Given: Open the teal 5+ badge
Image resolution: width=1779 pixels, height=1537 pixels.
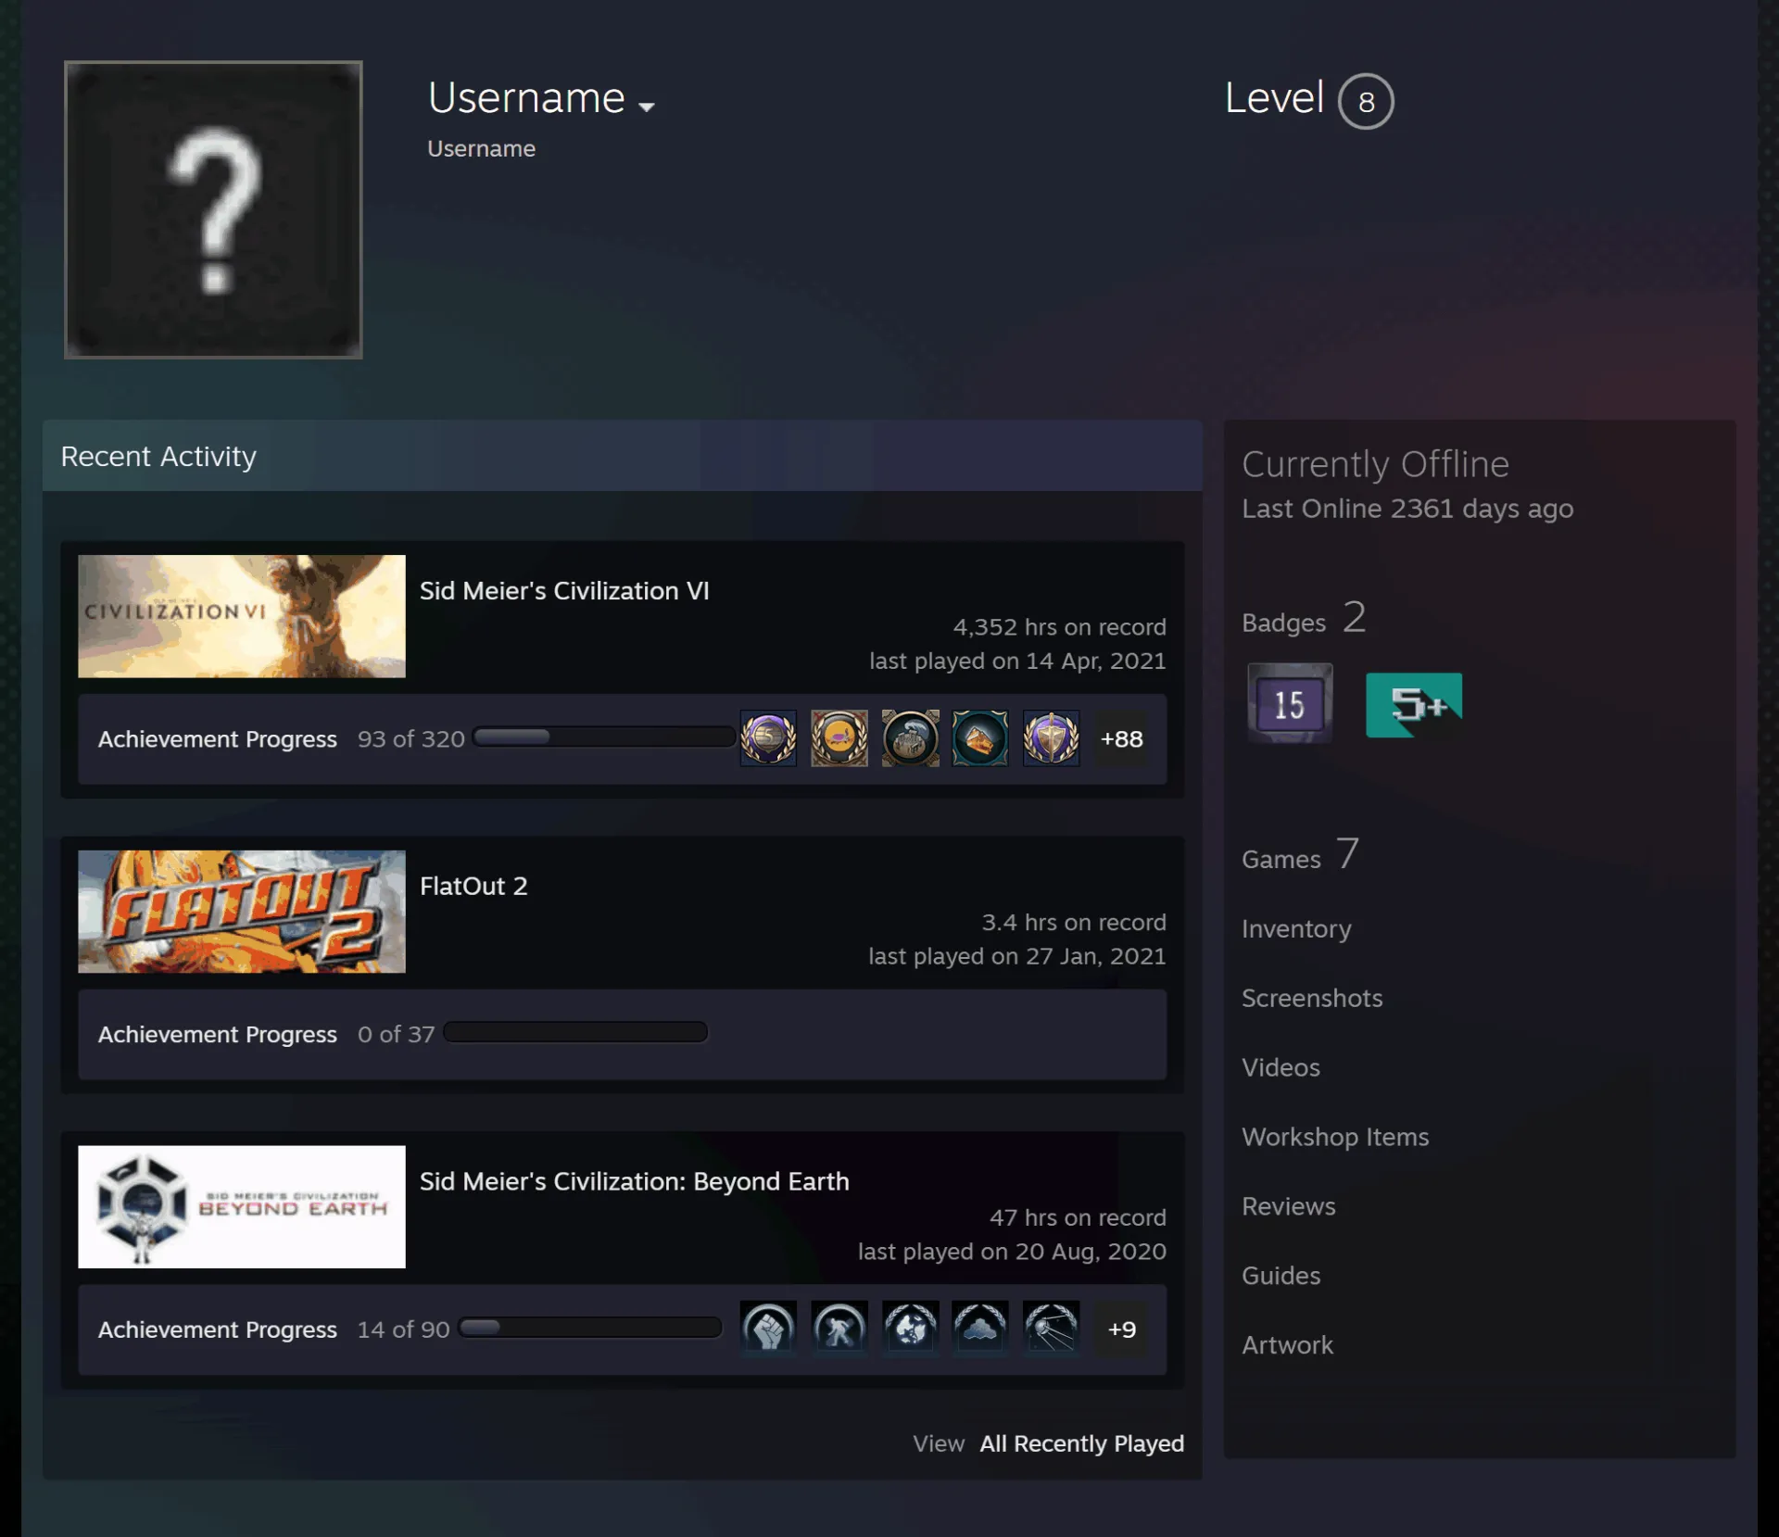Looking at the screenshot, I should [1414, 705].
